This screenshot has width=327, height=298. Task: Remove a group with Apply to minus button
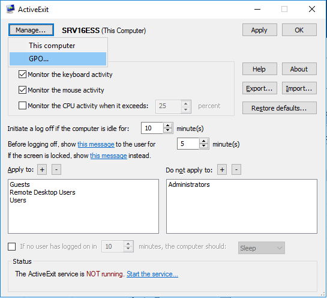56,169
